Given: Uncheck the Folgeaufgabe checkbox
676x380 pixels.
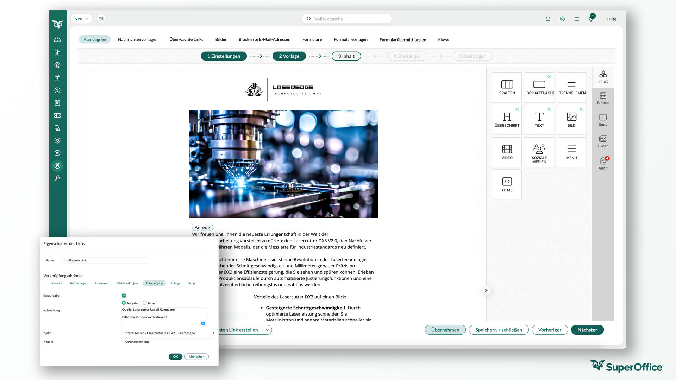Looking at the screenshot, I should coord(124,296).
